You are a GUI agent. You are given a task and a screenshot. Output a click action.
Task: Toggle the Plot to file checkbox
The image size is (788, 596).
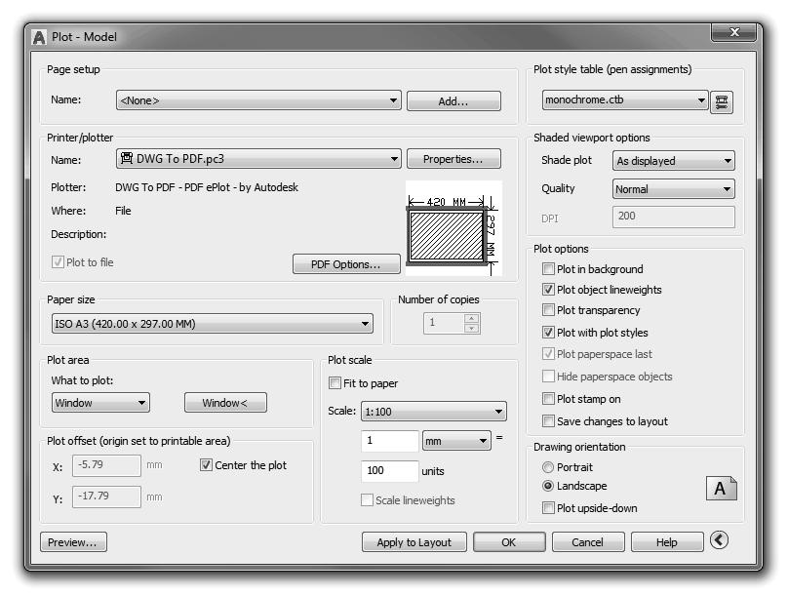(58, 262)
